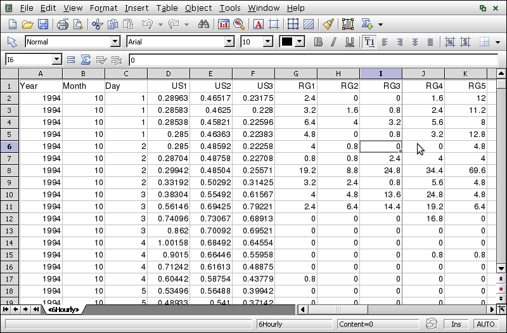
Task: Click the crop frame icon
Action: (274, 24)
